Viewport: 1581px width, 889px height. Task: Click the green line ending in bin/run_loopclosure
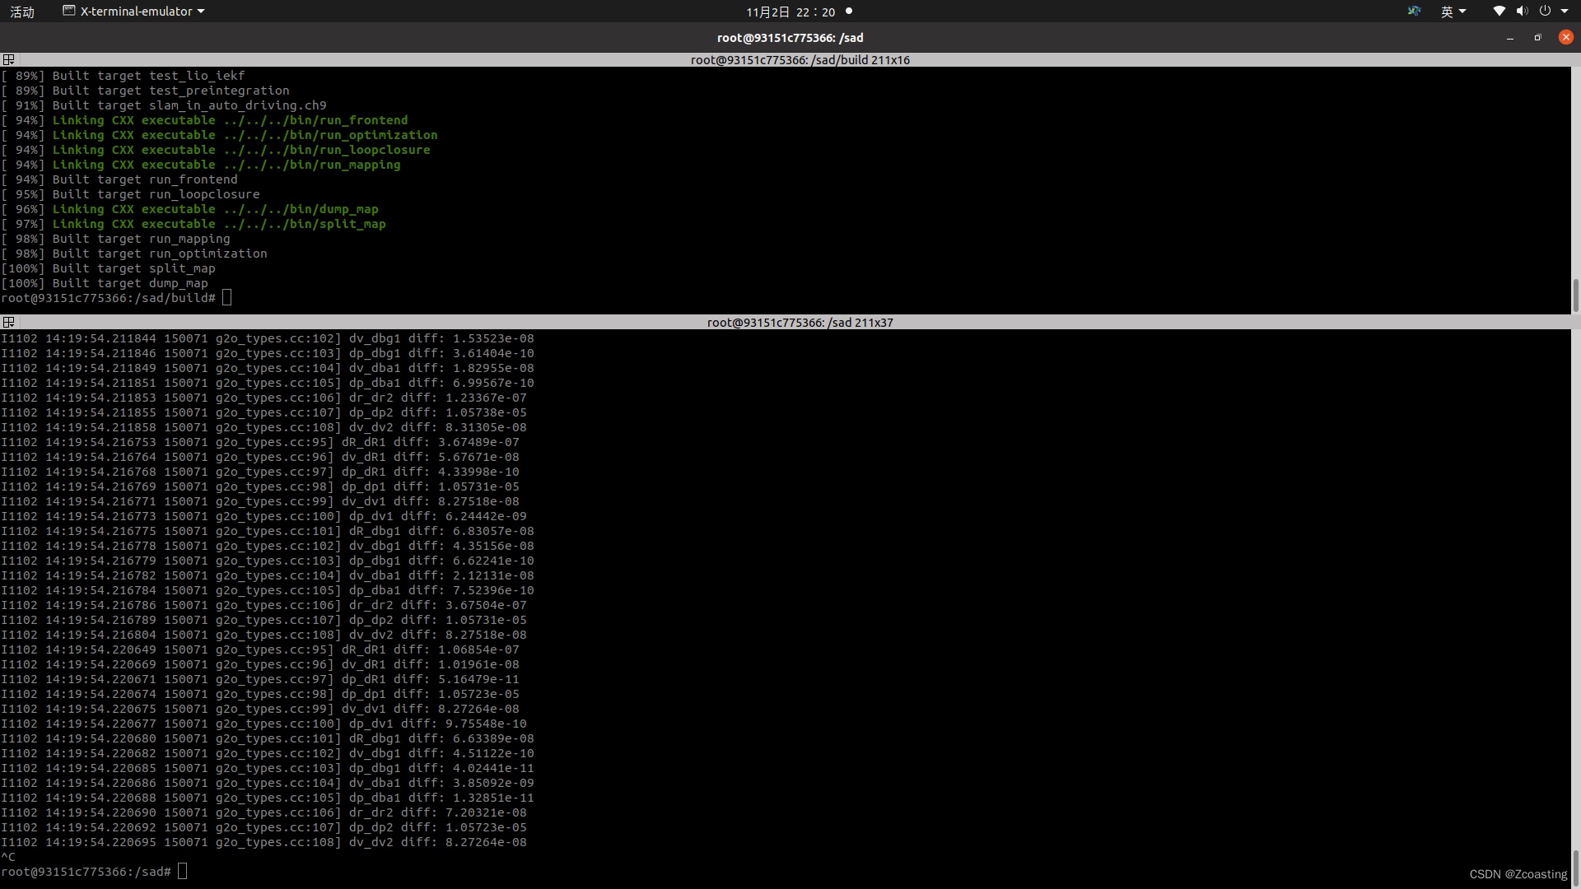click(216, 150)
